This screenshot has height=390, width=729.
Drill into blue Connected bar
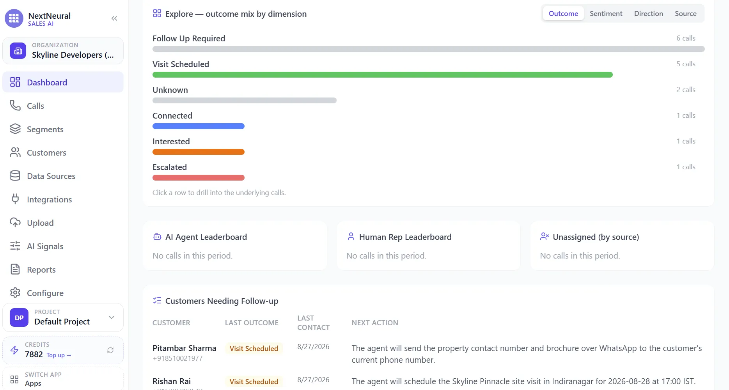pyautogui.click(x=198, y=126)
